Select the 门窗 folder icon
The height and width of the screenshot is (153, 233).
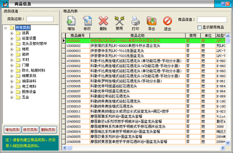tap(18, 65)
